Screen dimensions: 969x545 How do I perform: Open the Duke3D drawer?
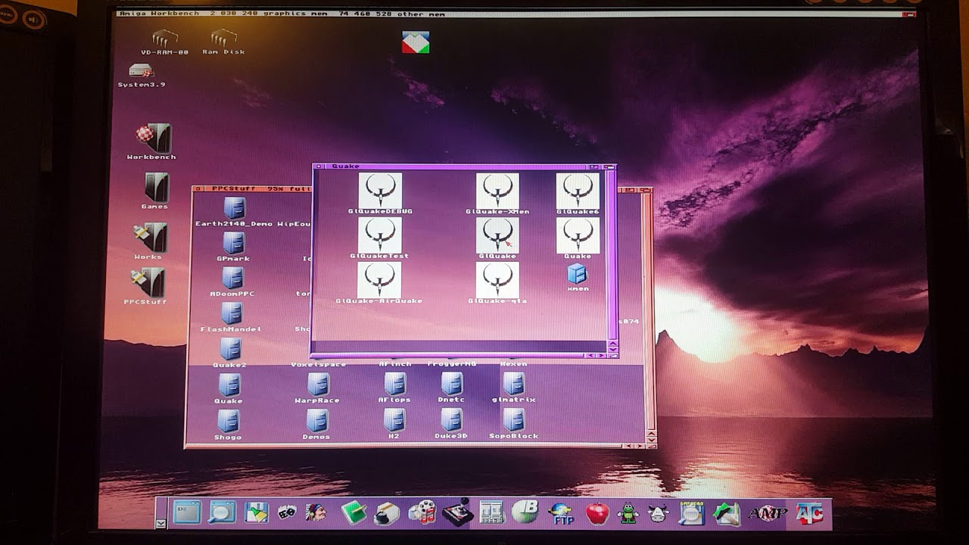(451, 420)
